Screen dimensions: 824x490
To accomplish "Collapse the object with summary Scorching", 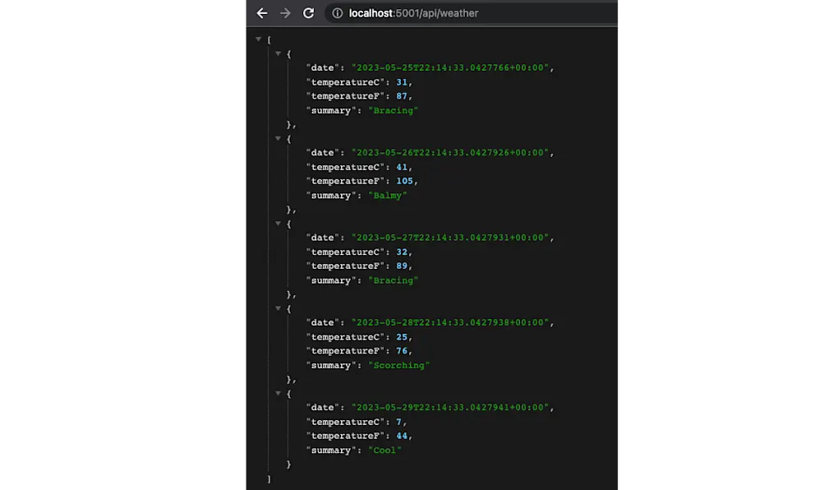I will (x=278, y=308).
